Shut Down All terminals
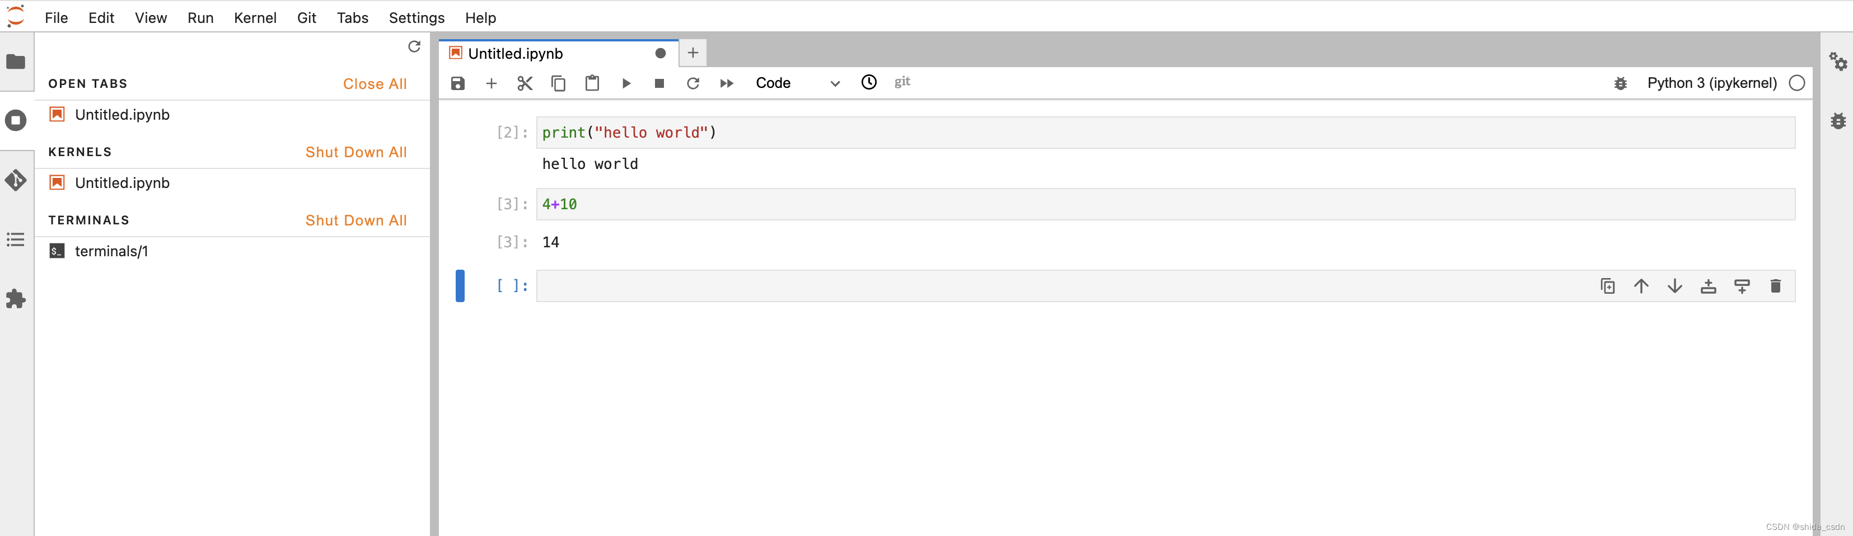The height and width of the screenshot is (536, 1853). (x=356, y=220)
